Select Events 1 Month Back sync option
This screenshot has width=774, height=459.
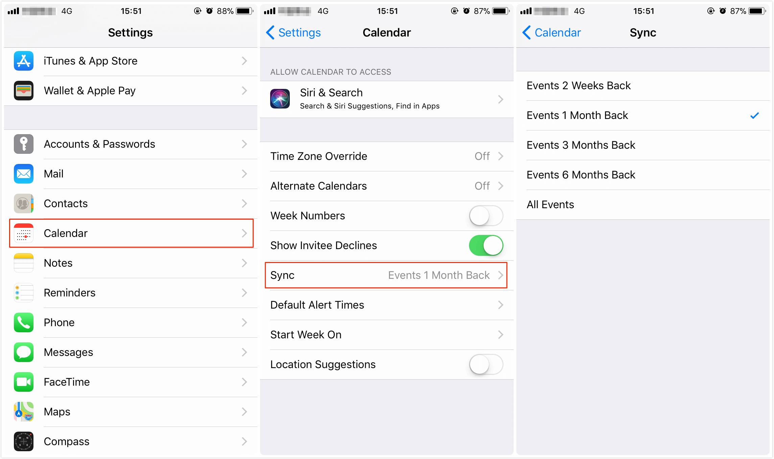[x=645, y=115]
